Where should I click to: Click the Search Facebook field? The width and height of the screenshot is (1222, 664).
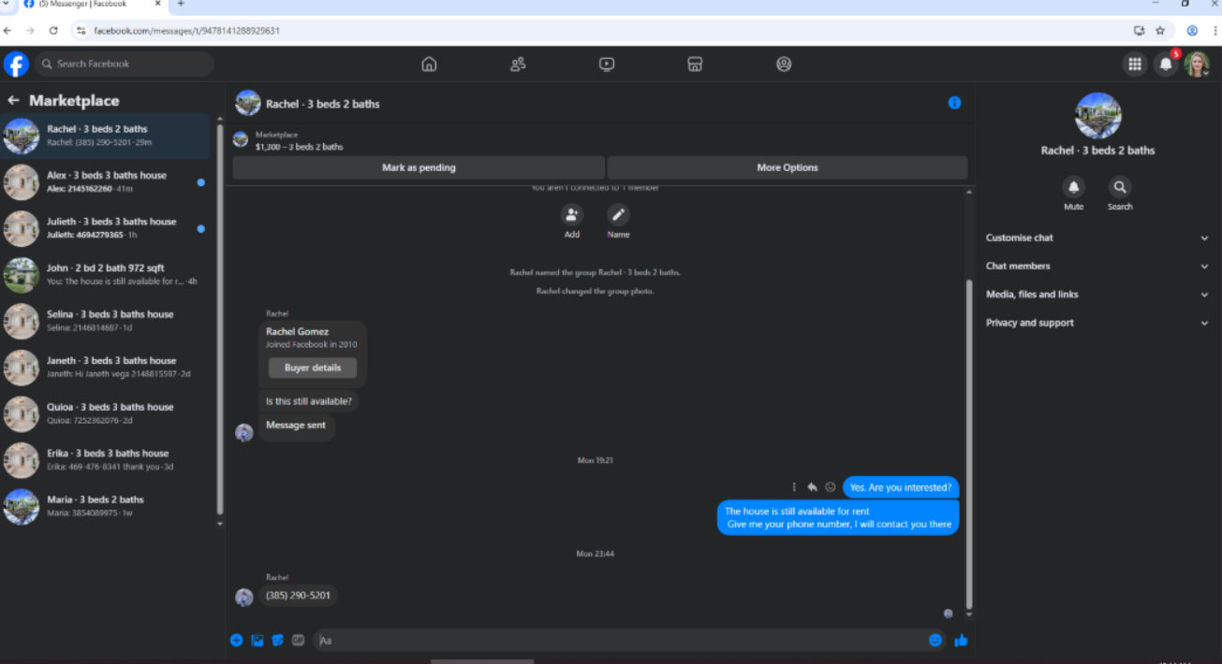125,64
